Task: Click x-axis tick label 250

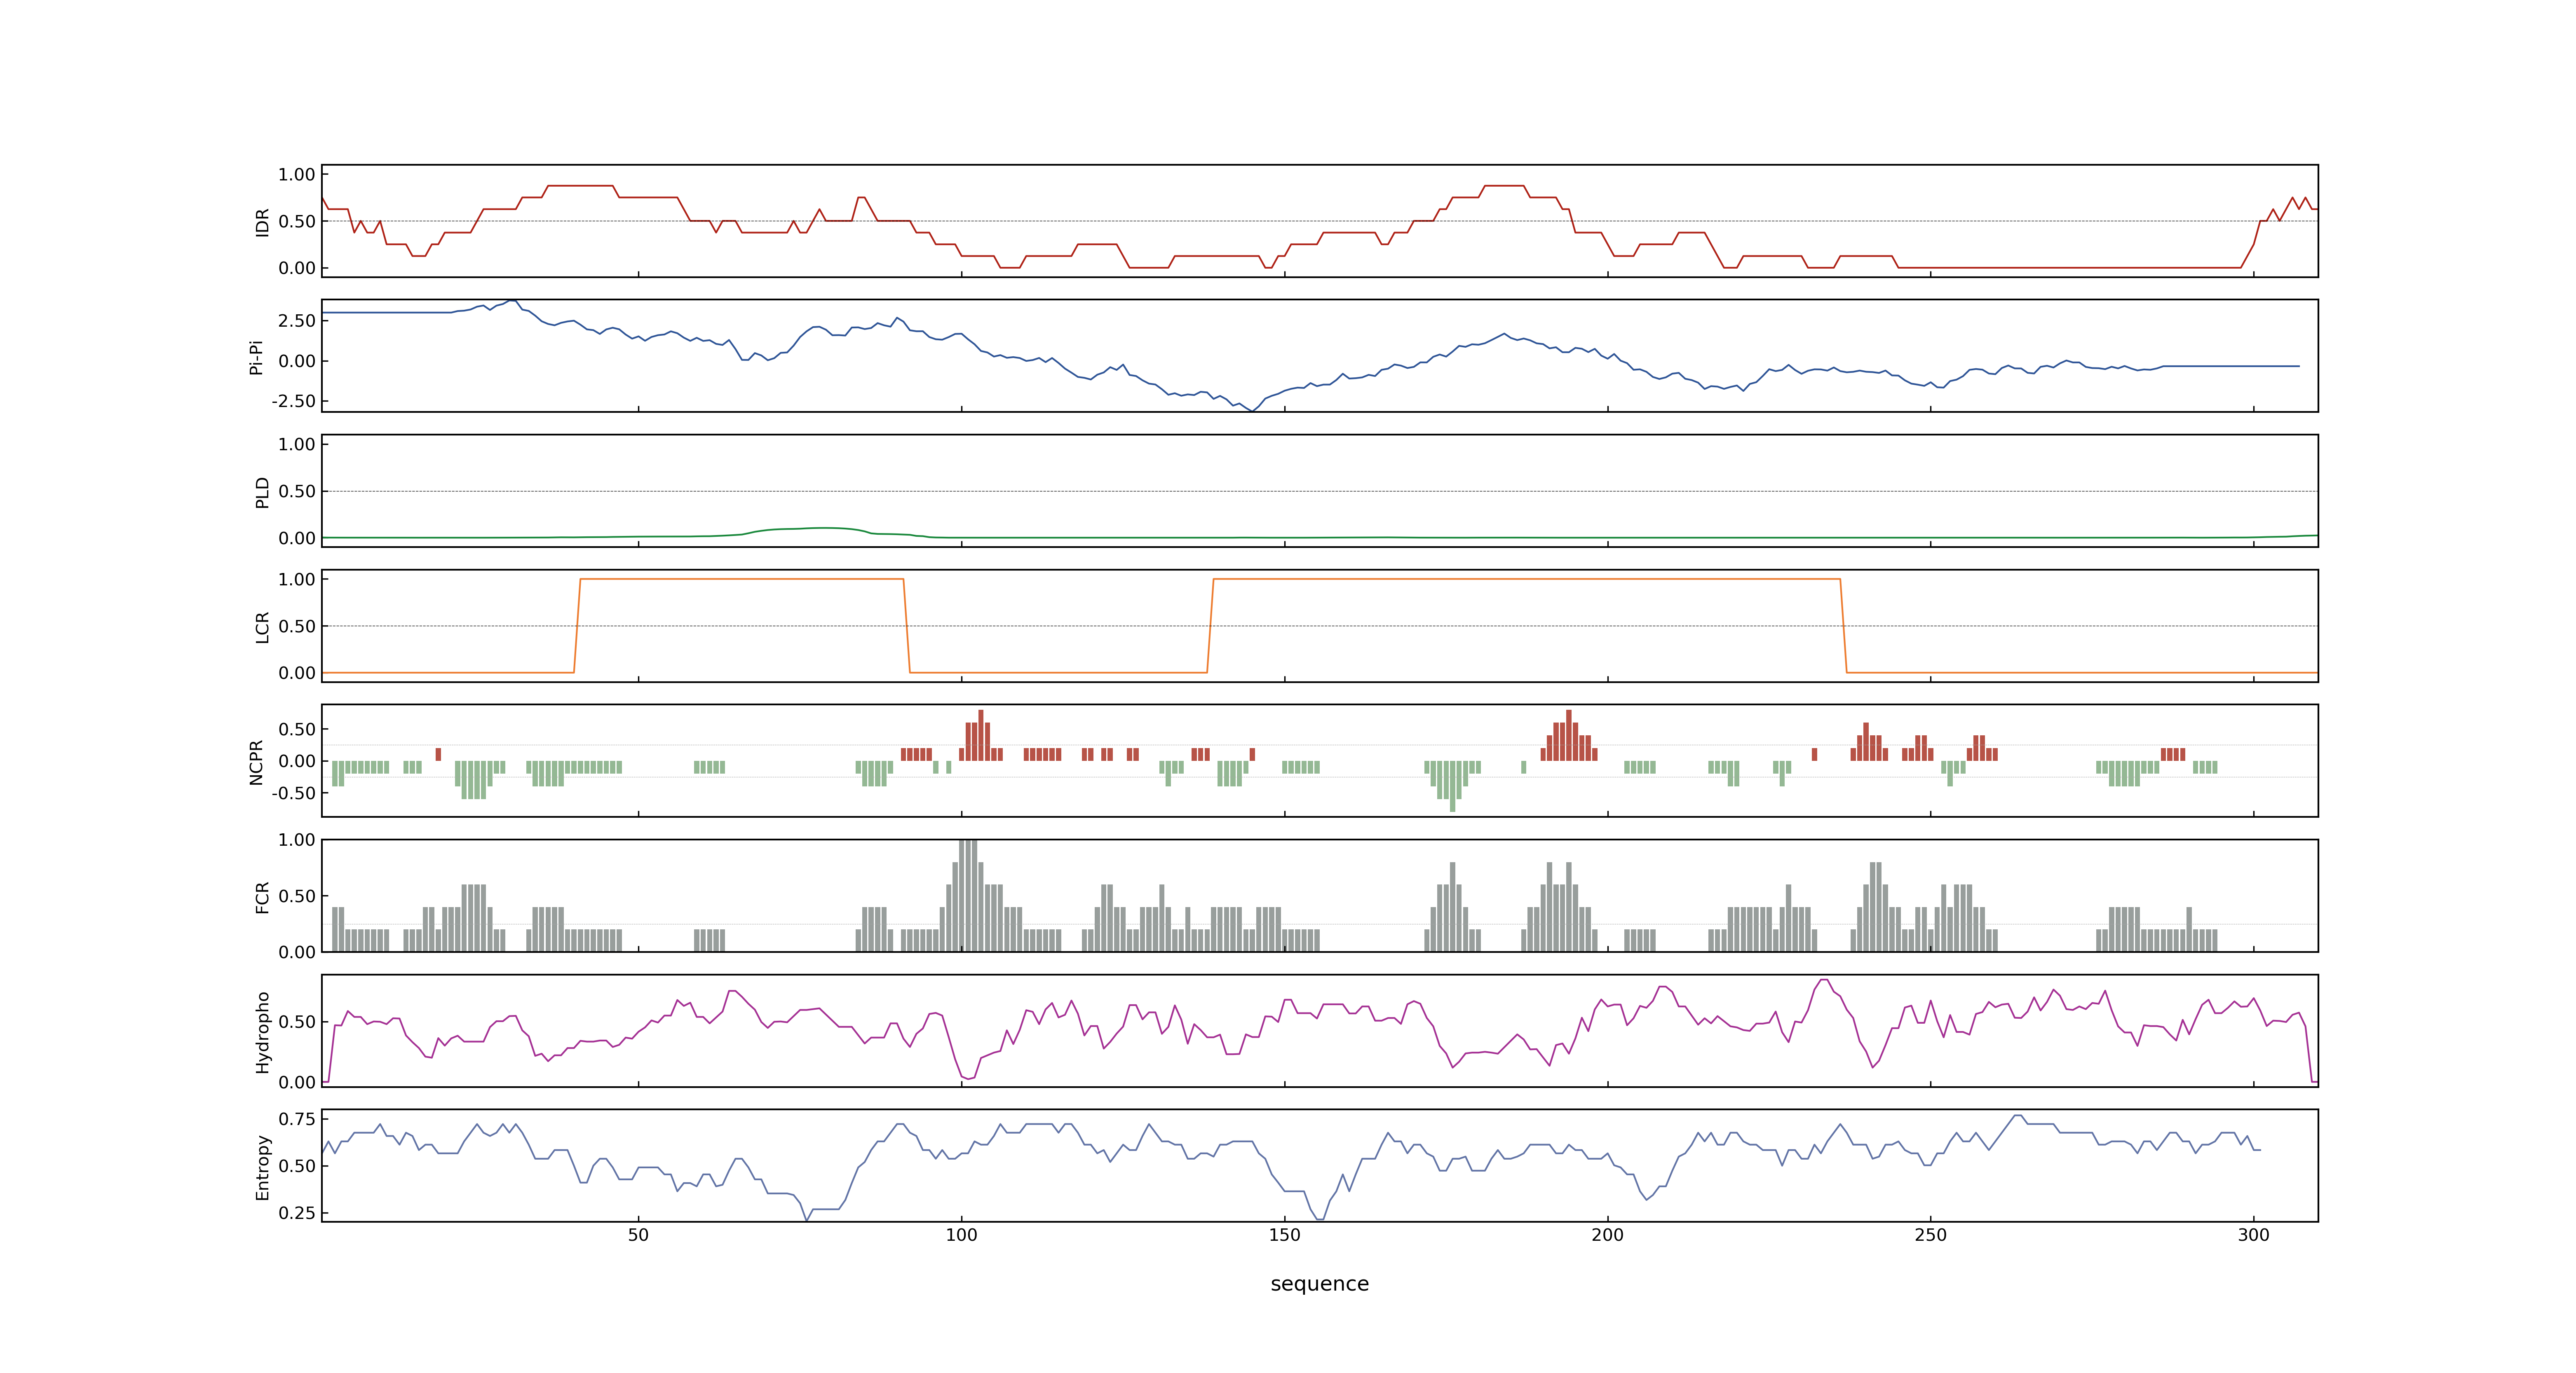Action: (x=1930, y=1235)
